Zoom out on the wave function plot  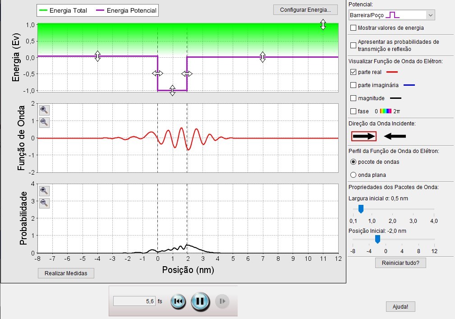pyautogui.click(x=44, y=122)
